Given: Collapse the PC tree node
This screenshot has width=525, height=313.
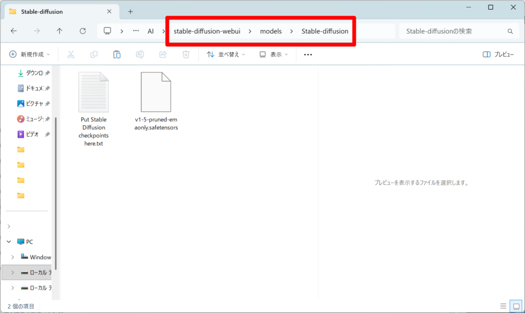Looking at the screenshot, I should [9, 242].
